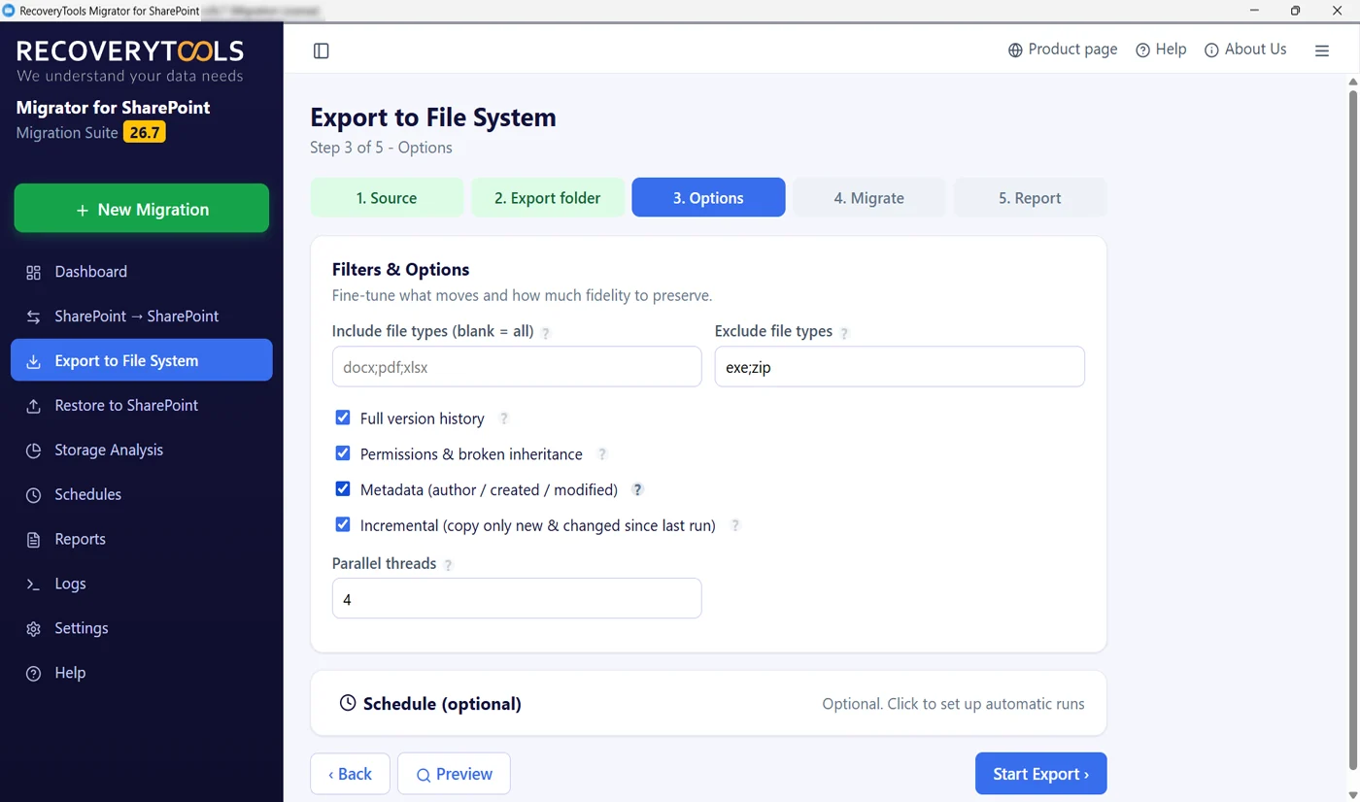Click the Back button
1360x802 pixels.
[350, 774]
